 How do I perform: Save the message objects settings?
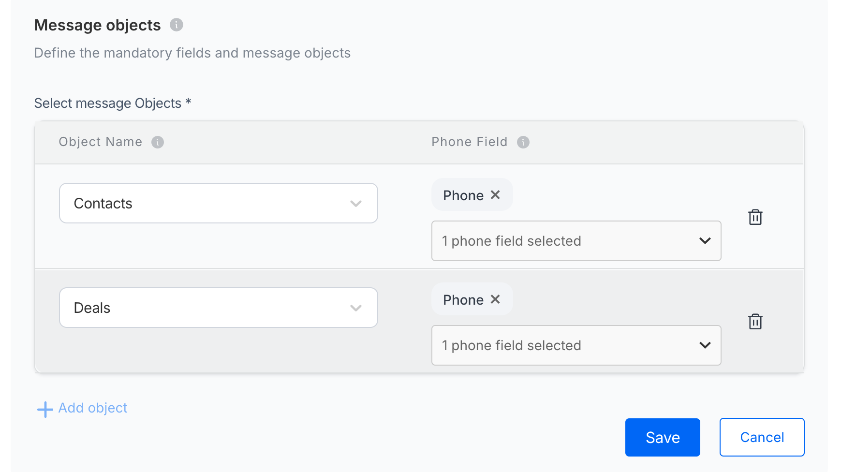pos(663,437)
